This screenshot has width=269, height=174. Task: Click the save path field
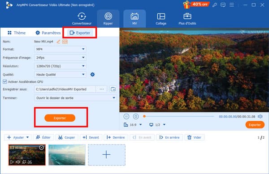65,89
